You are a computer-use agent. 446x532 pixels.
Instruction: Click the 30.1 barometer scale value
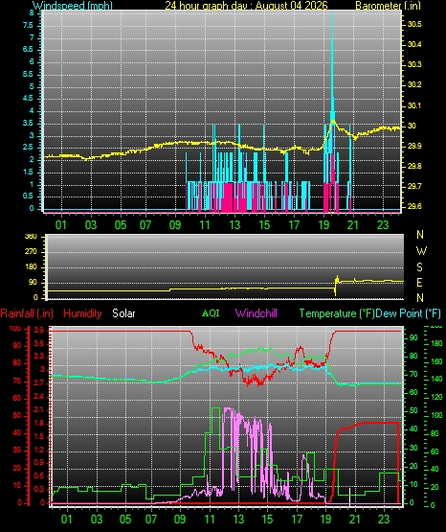click(x=414, y=105)
